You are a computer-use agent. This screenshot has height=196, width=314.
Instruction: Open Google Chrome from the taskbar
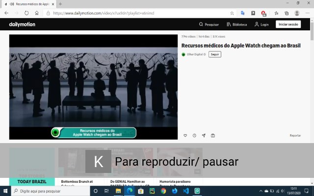[x=163, y=191]
